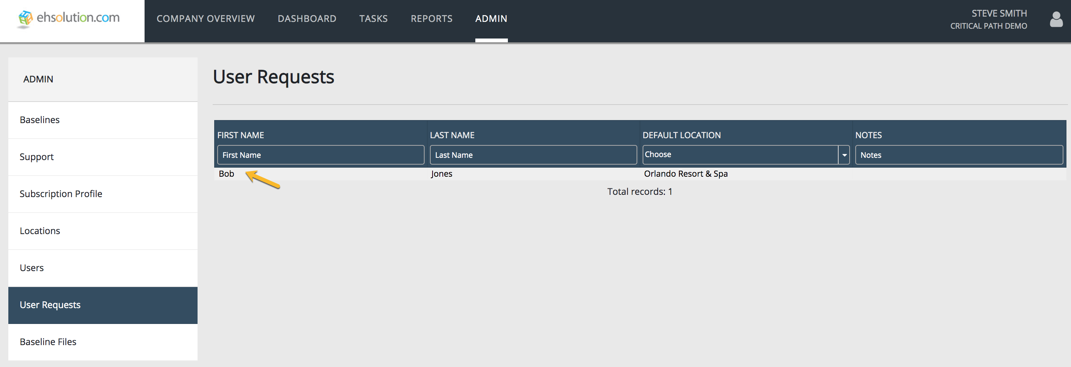The width and height of the screenshot is (1071, 367).
Task: Open Users in the admin sidebar
Action: pos(31,268)
